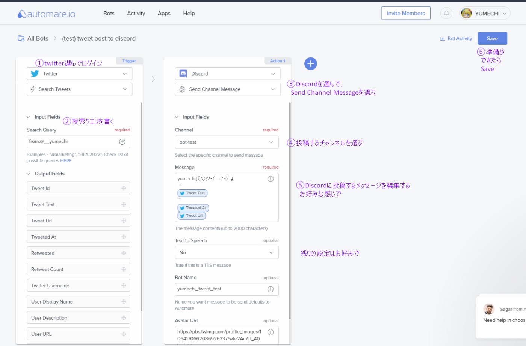The height and width of the screenshot is (346, 526).
Task: Click plus icon in Avatar URL field
Action: [271, 332]
